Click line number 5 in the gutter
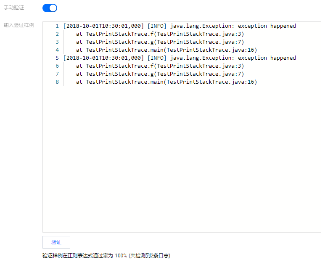This screenshot has width=325, height=262. coord(57,58)
